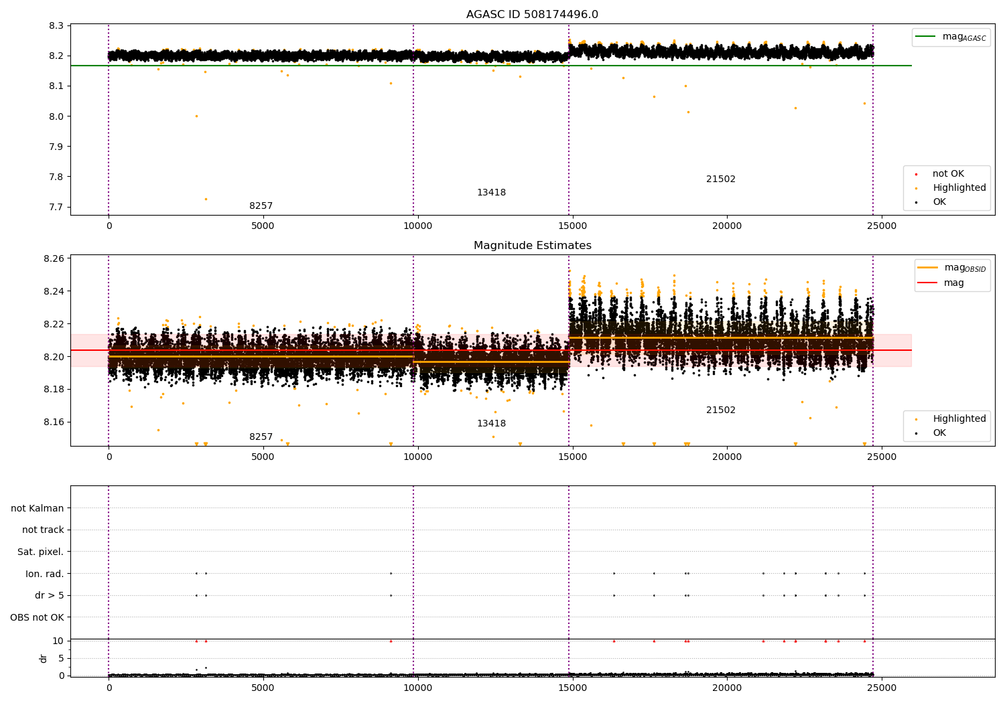Click OBSID label 8257 in the top plot
Viewport: 1005px width, 703px height.
261,206
